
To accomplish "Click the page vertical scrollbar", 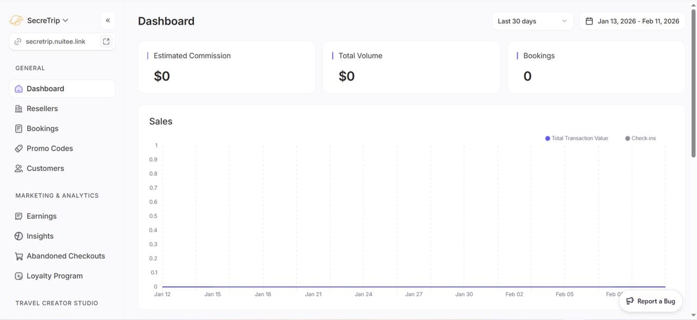I will (x=693, y=109).
